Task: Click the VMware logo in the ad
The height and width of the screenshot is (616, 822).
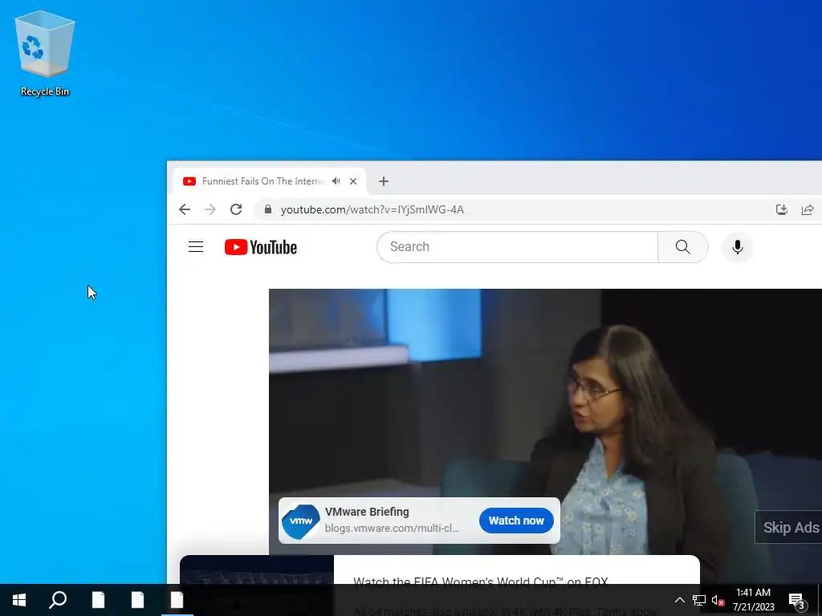Action: click(301, 521)
